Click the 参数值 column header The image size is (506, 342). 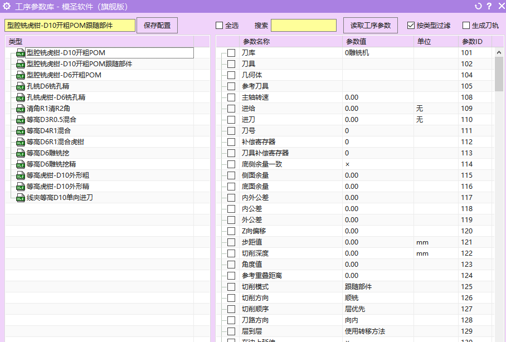(378, 41)
